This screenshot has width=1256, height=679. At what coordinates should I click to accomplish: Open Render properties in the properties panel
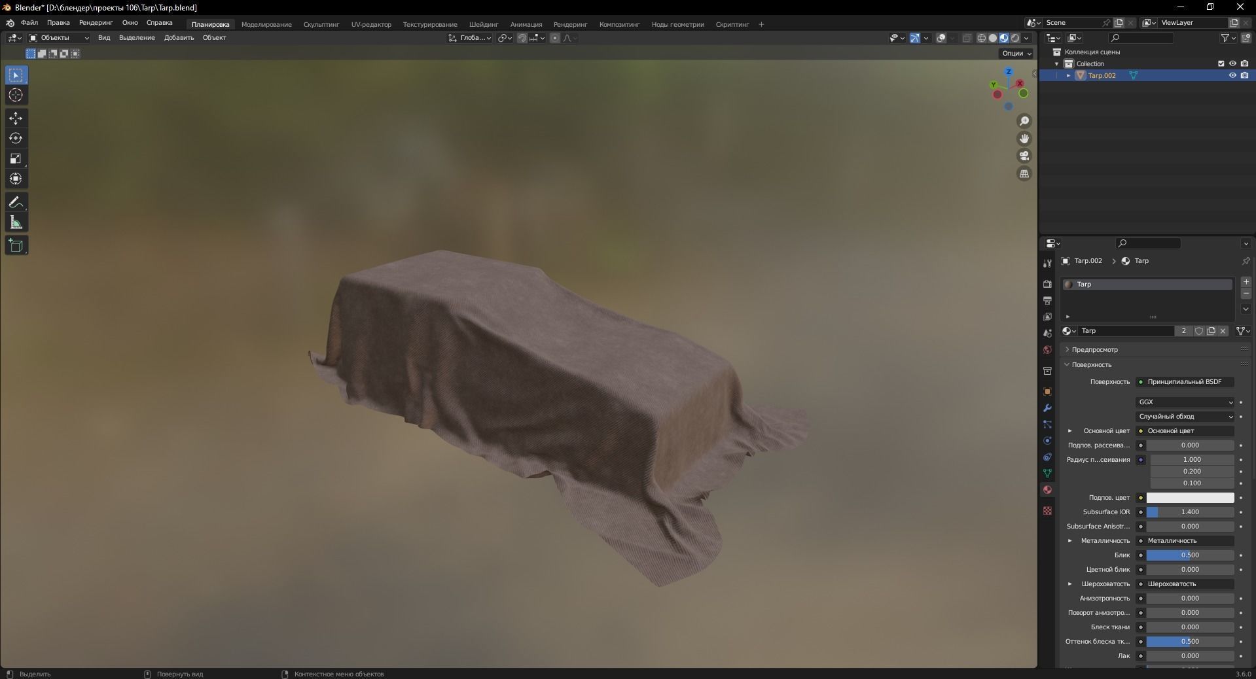[1047, 285]
